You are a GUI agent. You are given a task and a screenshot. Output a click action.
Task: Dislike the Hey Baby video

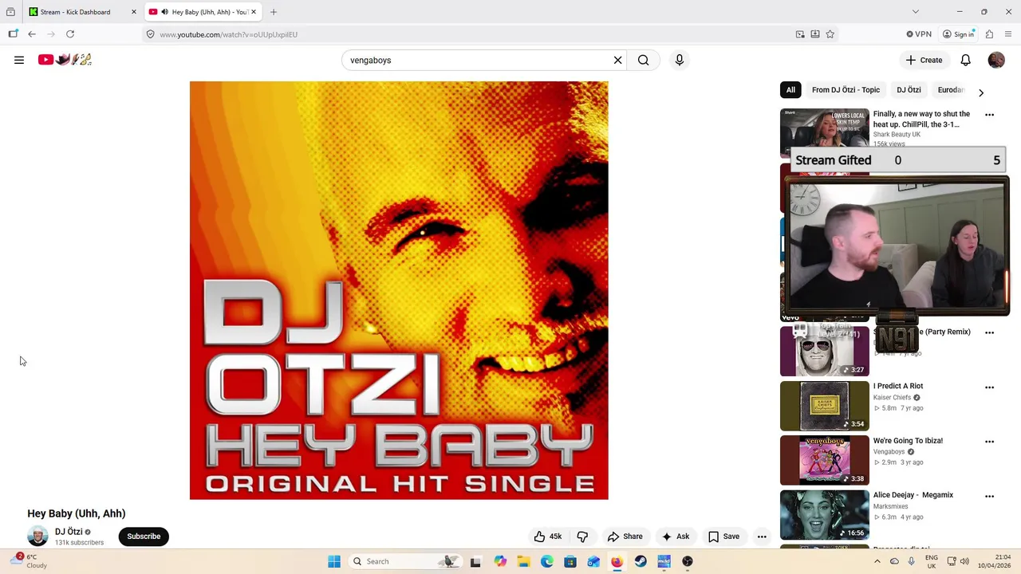582,537
